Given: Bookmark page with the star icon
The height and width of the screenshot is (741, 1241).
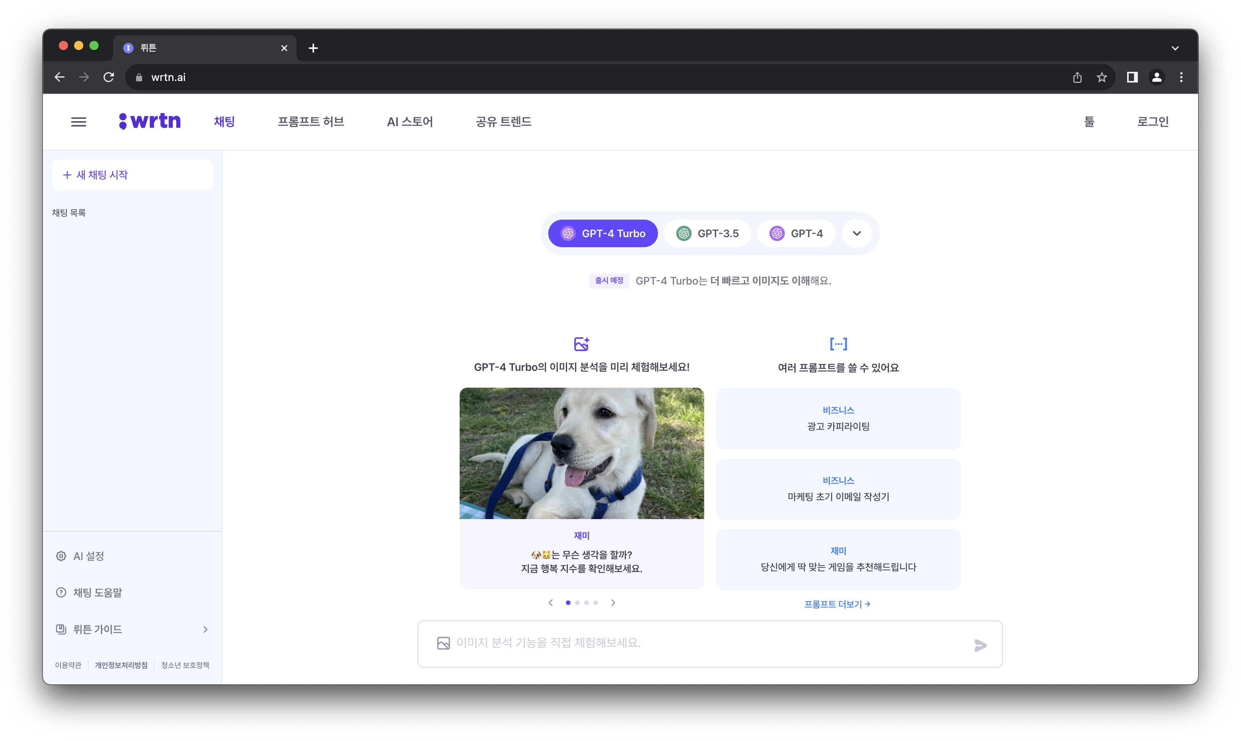Looking at the screenshot, I should click(x=1102, y=78).
